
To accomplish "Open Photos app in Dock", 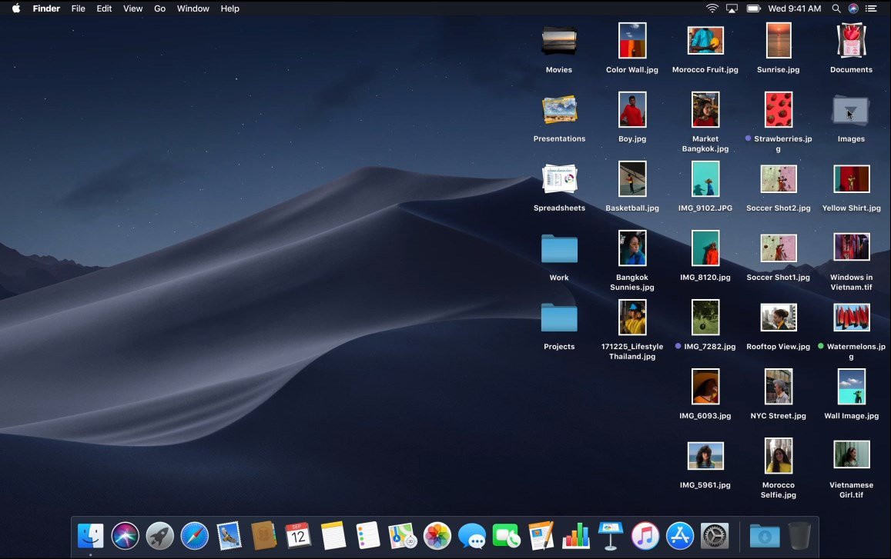I will coord(437,536).
